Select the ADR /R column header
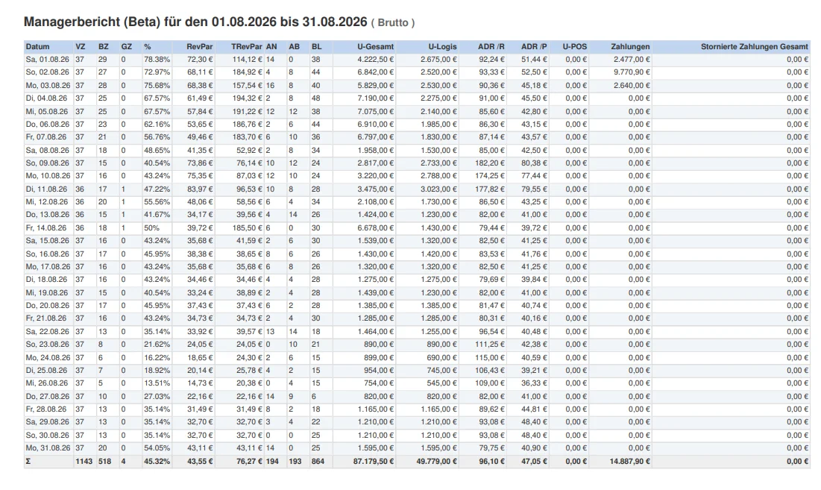 coord(491,46)
